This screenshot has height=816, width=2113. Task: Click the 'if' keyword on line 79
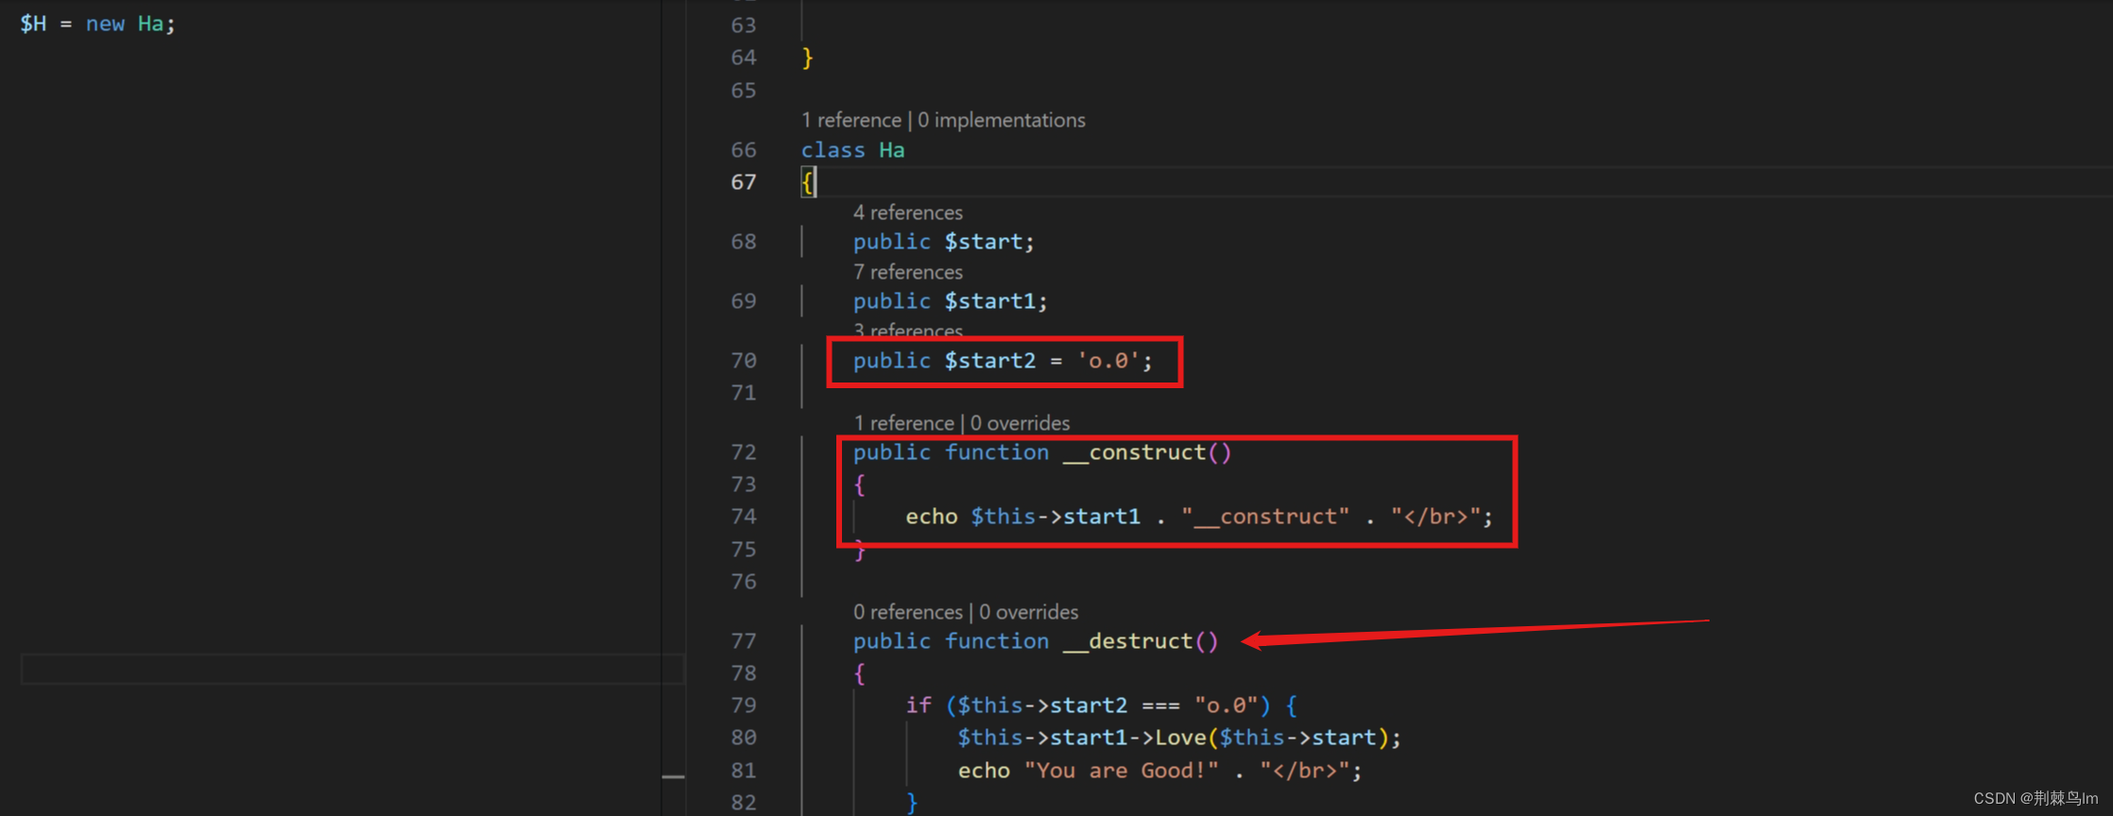coord(919,705)
